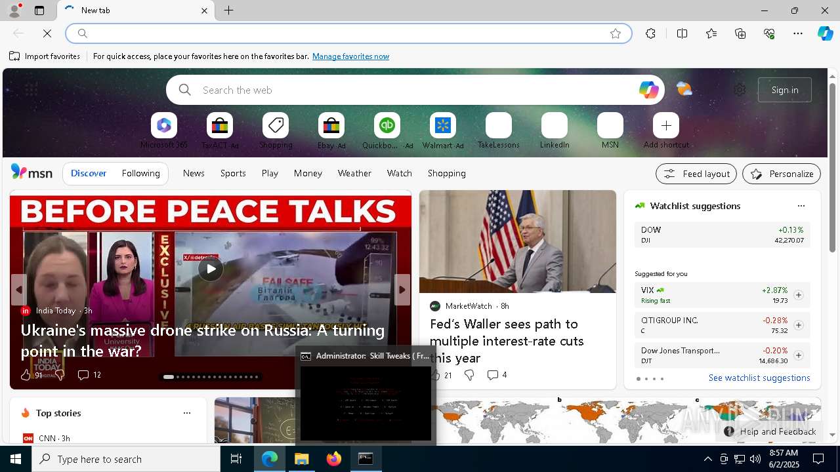Screen dimensions: 840x472
Task: Open the Collections icon
Action: (740, 33)
